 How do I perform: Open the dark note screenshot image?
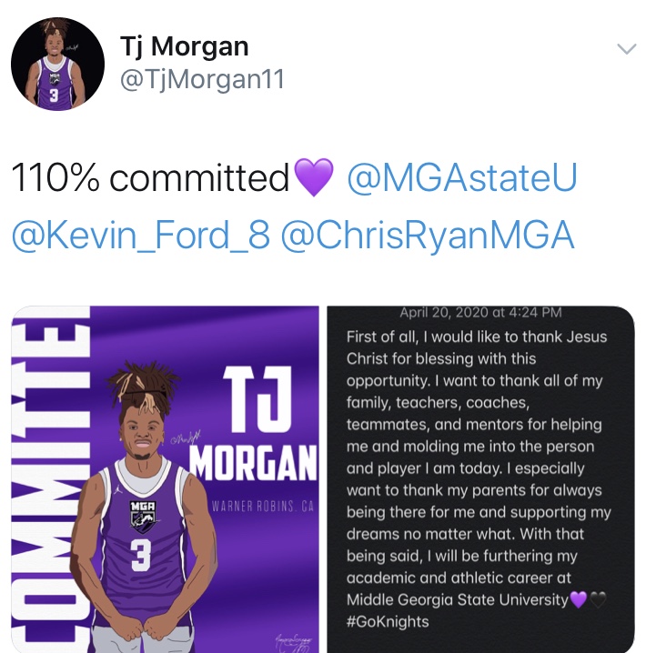click(480, 479)
